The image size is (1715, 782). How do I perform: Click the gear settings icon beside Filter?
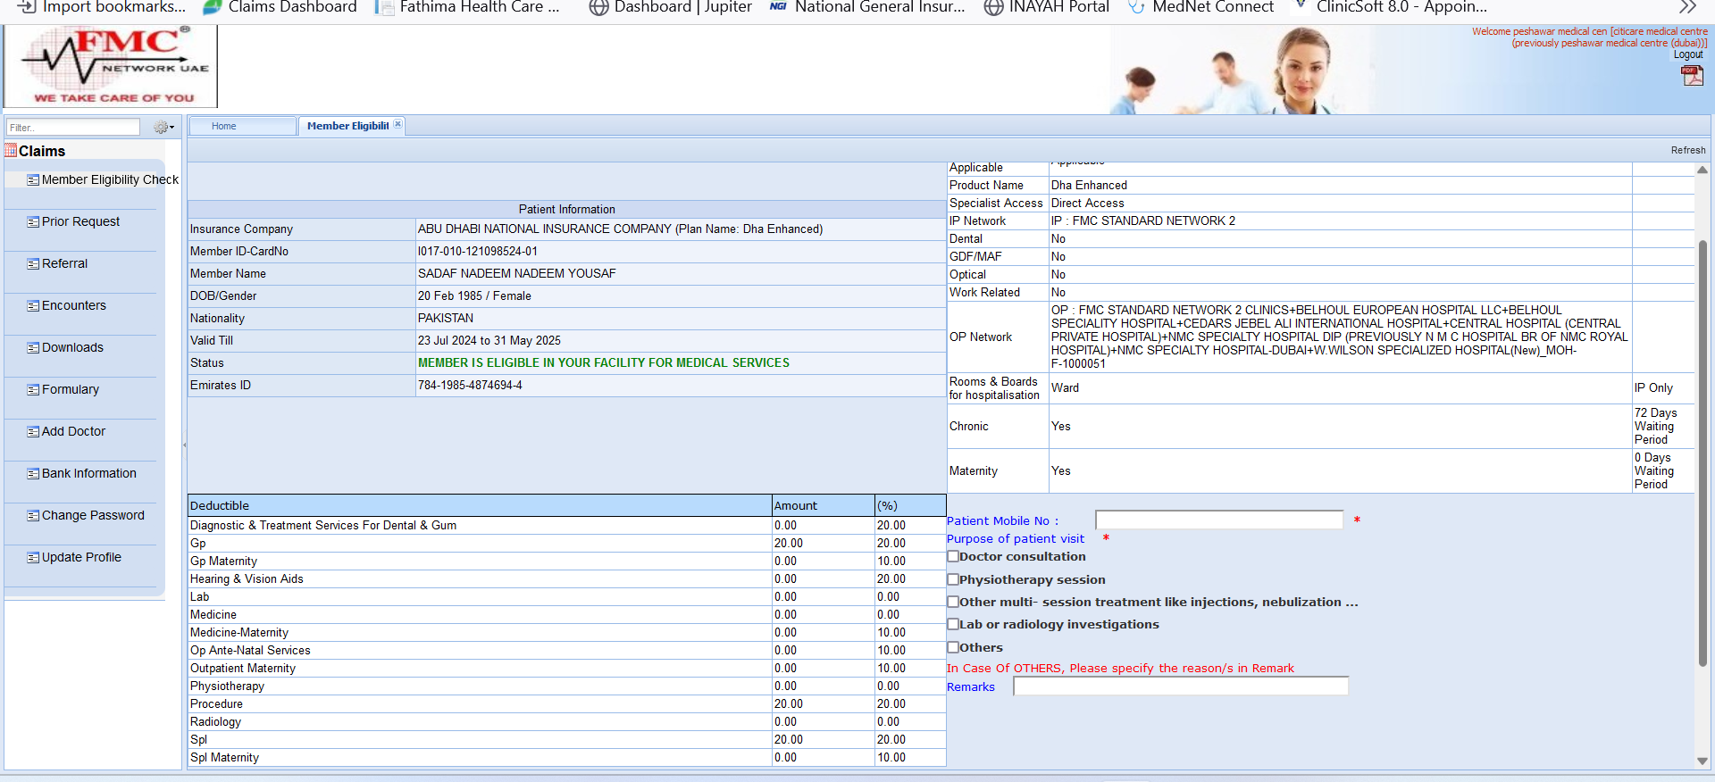click(160, 128)
